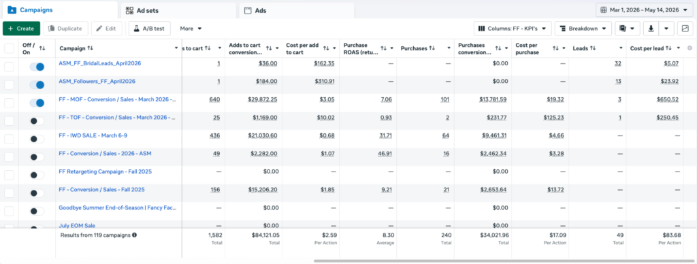
Task: Check the box for ASM_Followers_FF_April2026 row
Action: [9, 85]
